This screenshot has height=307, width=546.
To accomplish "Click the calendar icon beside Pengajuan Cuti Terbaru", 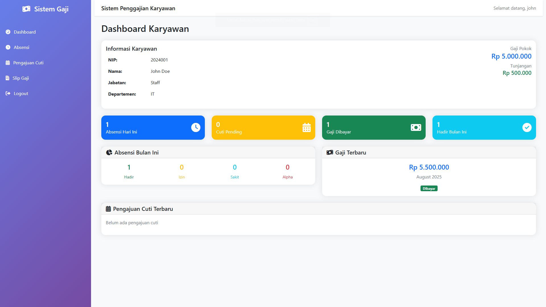I will click(x=108, y=209).
